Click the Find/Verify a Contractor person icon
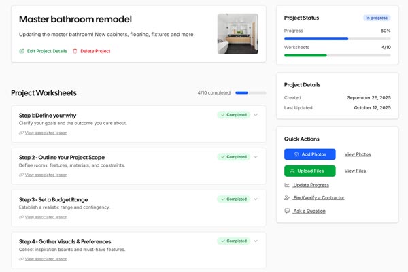The width and height of the screenshot is (408, 272). 288,198
